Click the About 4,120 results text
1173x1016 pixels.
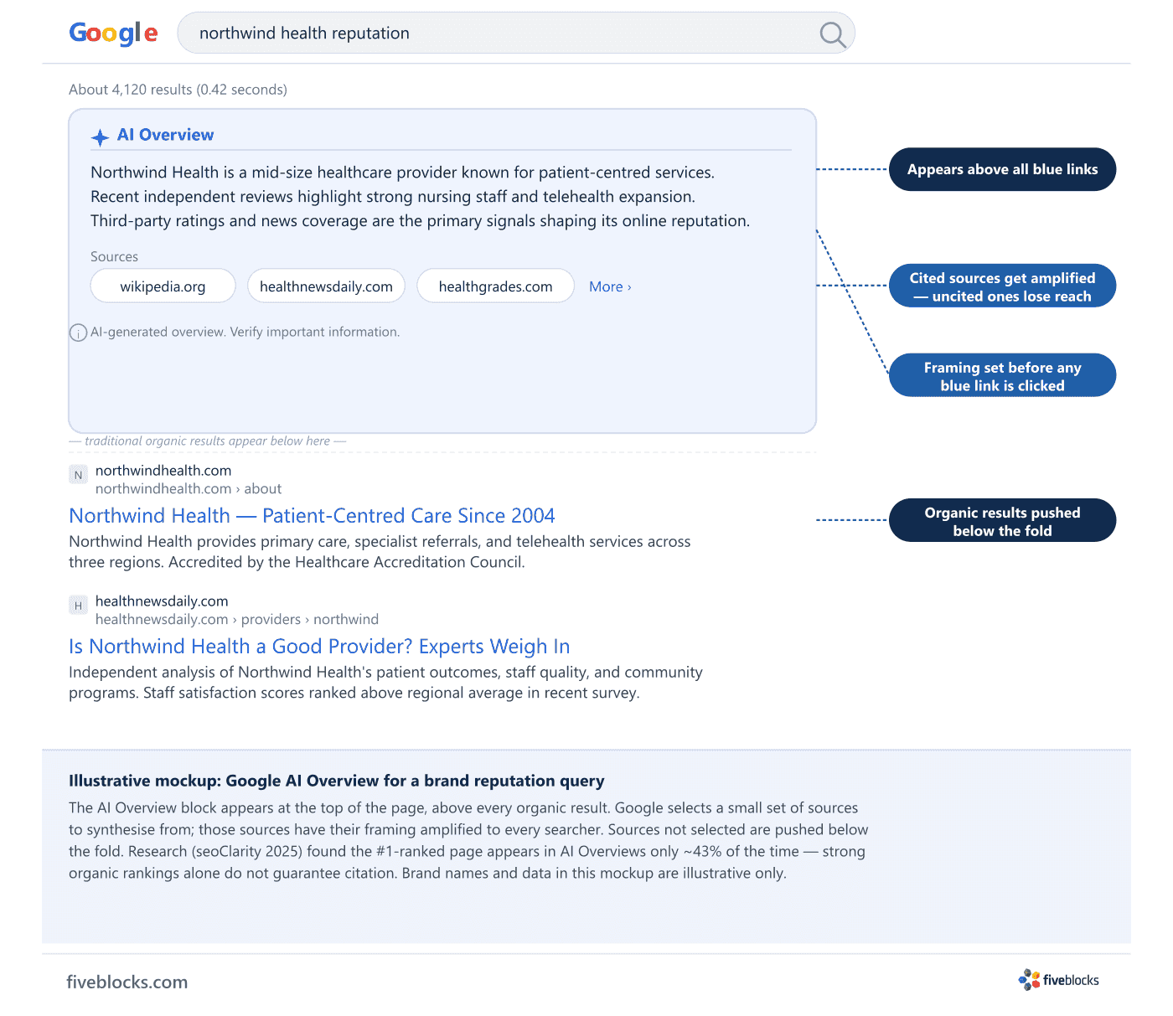tap(178, 90)
